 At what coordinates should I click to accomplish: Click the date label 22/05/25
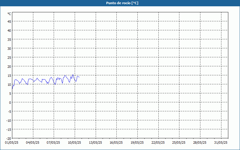(158, 143)
